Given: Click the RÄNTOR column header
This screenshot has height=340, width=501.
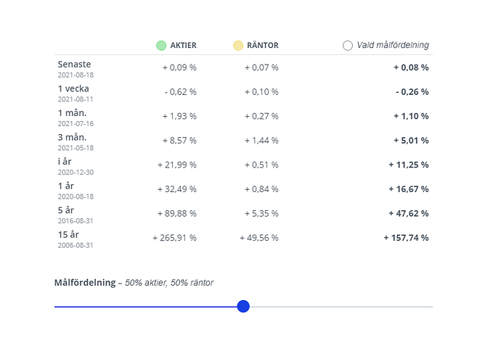Looking at the screenshot, I should pyautogui.click(x=263, y=45).
